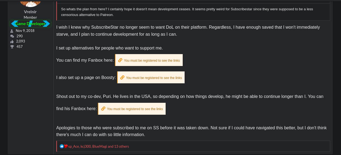
Task: Click the registration notice text for Vrelnir's Fanbox
Action: (152, 61)
